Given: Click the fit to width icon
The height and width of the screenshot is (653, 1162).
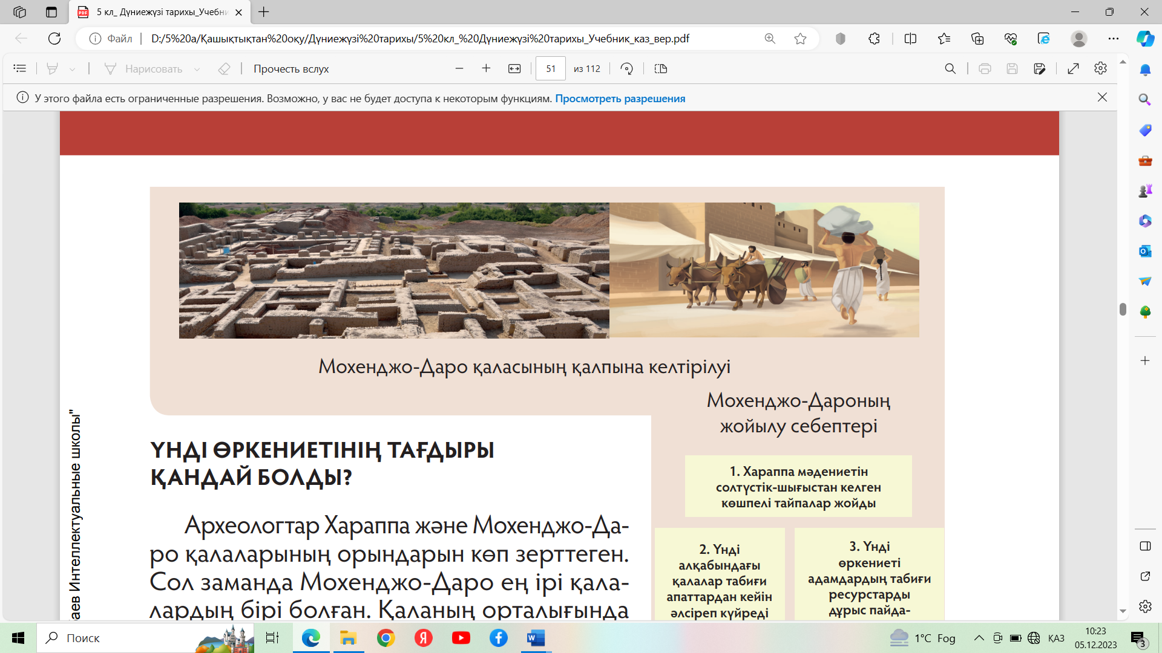Looking at the screenshot, I should [x=514, y=69].
